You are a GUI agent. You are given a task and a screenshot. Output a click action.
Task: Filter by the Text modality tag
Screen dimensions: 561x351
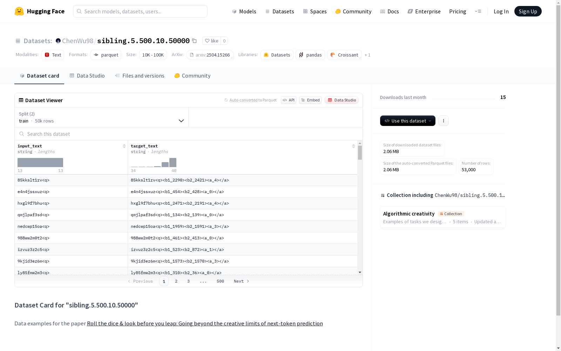coord(53,55)
